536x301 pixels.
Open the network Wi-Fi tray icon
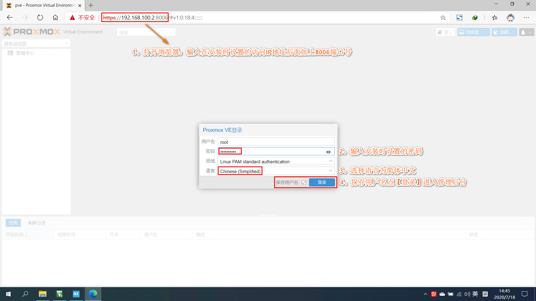[x=459, y=294]
